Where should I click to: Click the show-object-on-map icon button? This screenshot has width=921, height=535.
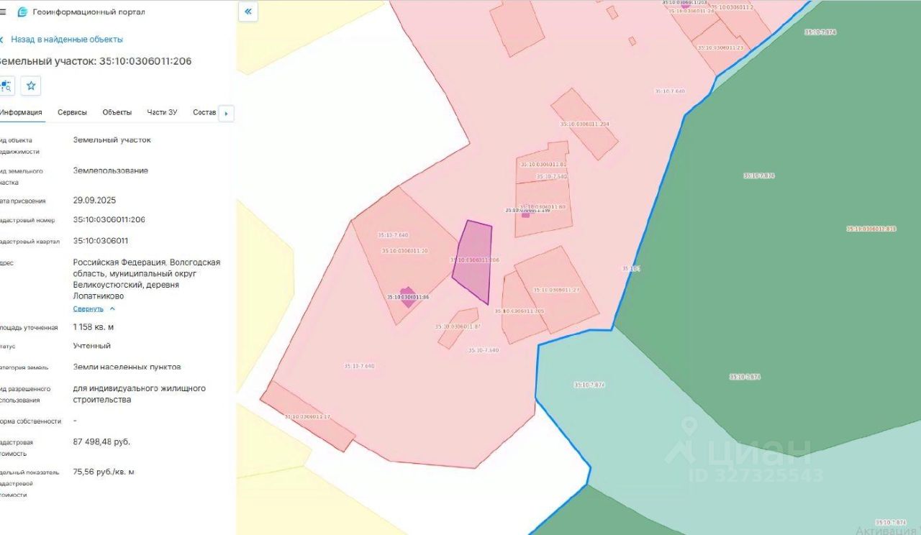(x=6, y=86)
